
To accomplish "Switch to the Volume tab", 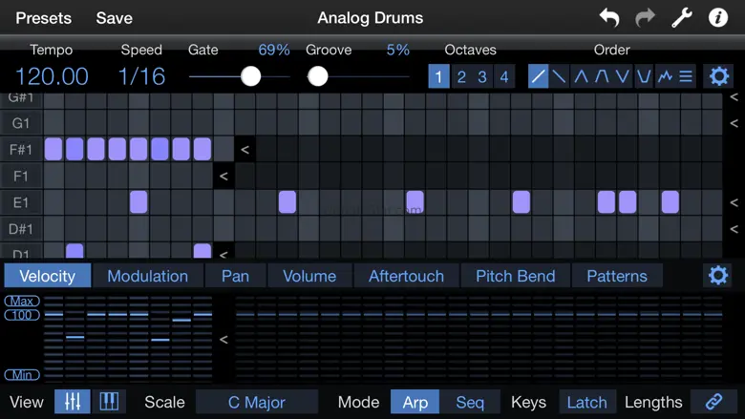I will tap(309, 276).
